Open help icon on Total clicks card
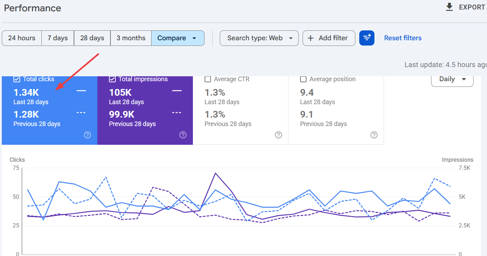The image size is (487, 256). [x=87, y=135]
